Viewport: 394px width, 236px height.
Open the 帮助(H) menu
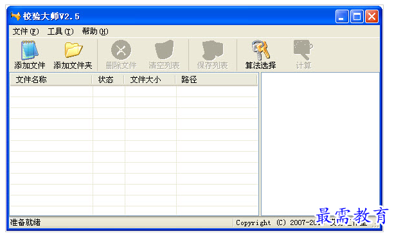click(95, 32)
